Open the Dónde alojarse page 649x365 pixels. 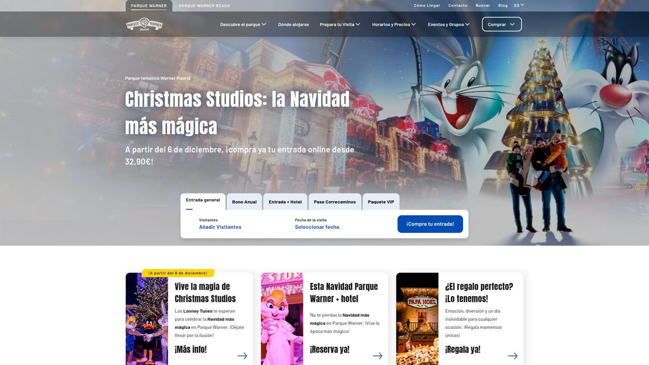coord(293,24)
